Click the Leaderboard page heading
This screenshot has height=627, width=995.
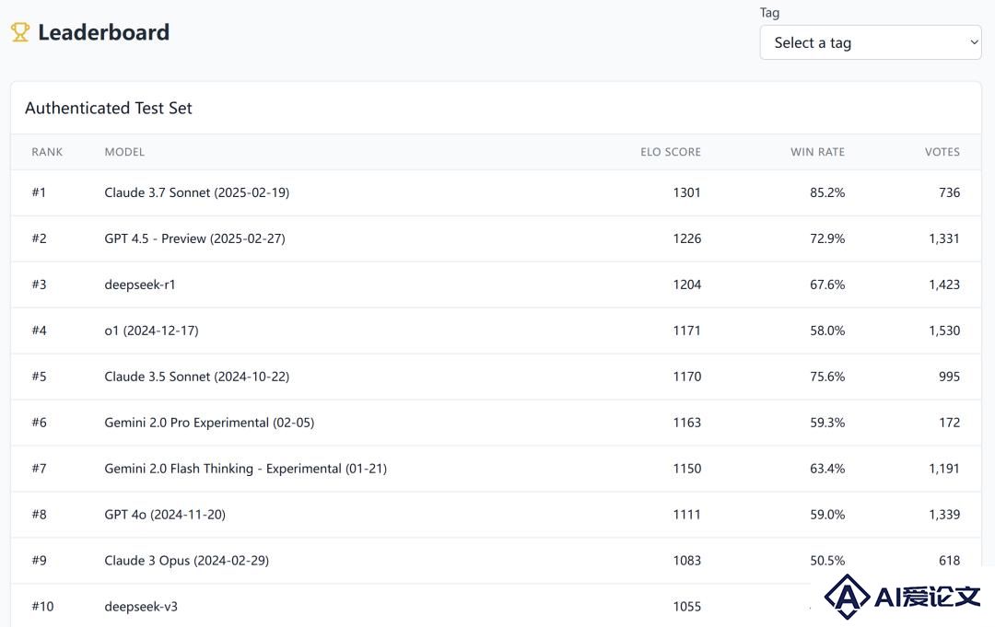pos(103,32)
